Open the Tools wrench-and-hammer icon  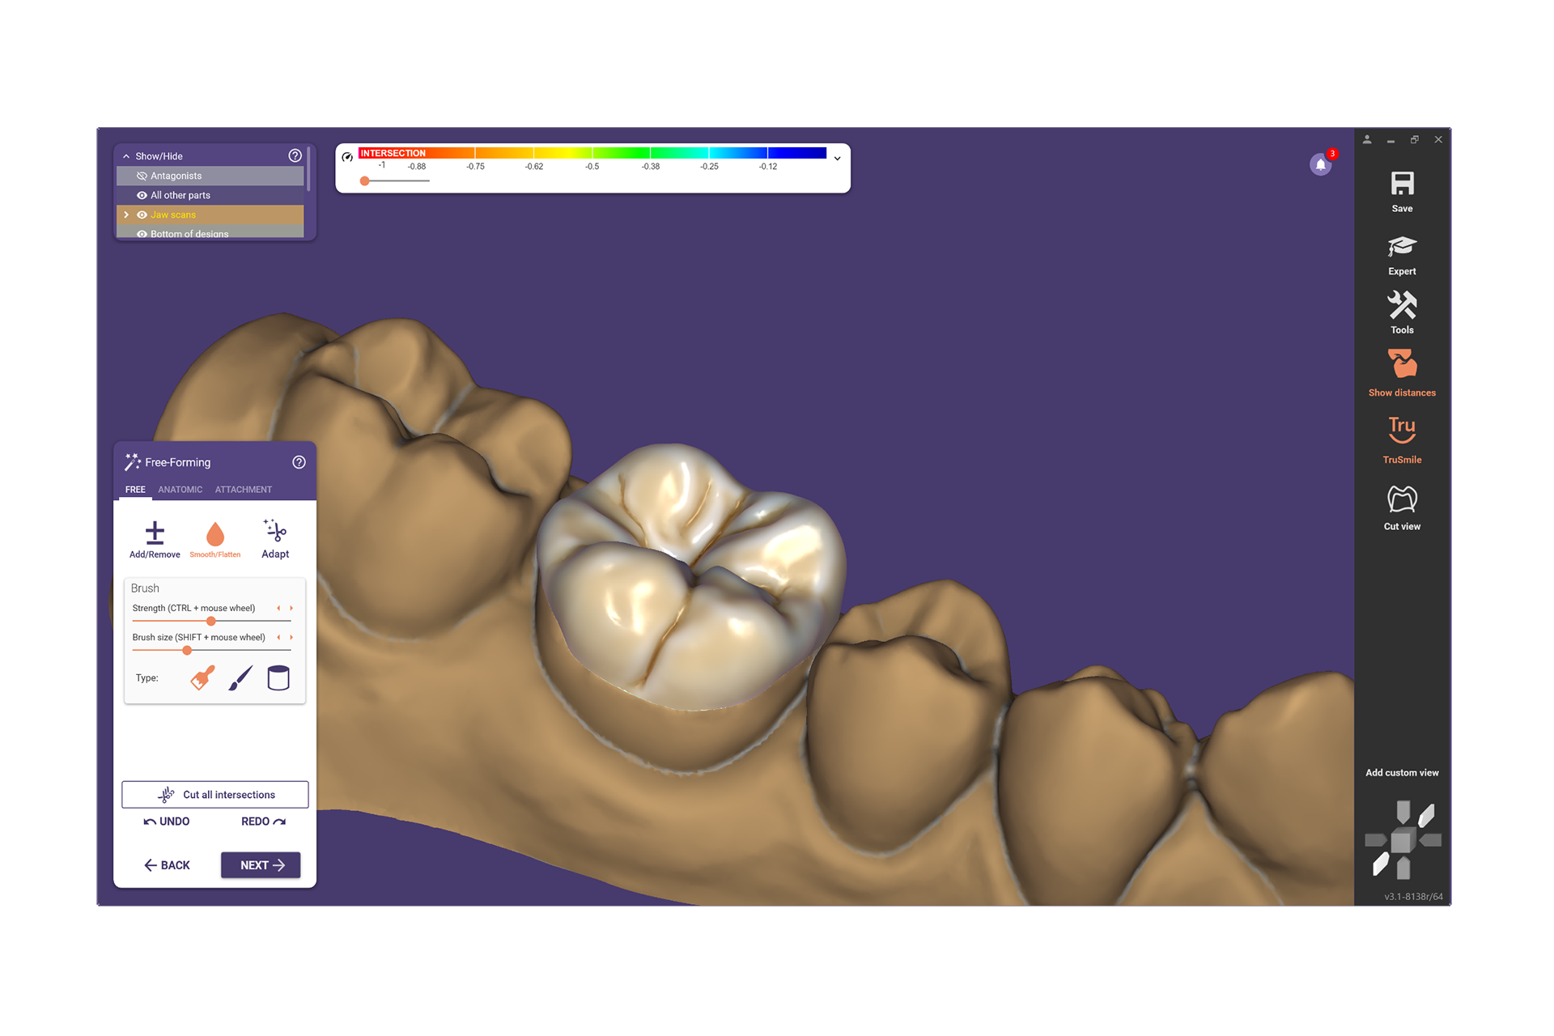1402,306
